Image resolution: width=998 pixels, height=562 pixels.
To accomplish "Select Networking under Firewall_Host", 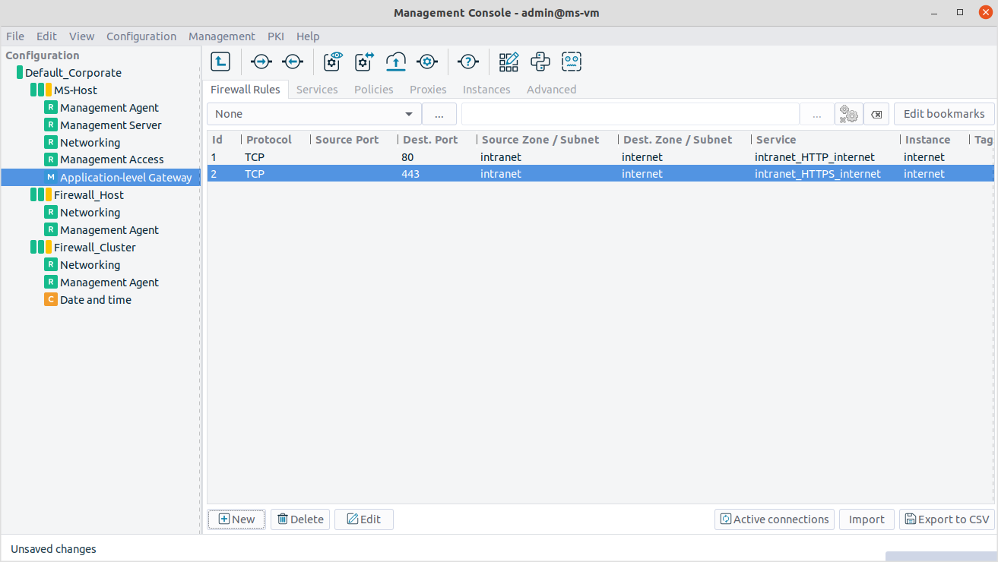I will click(x=90, y=213).
